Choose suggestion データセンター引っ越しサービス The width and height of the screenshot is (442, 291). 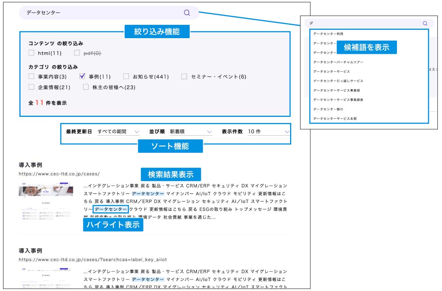tap(338, 81)
